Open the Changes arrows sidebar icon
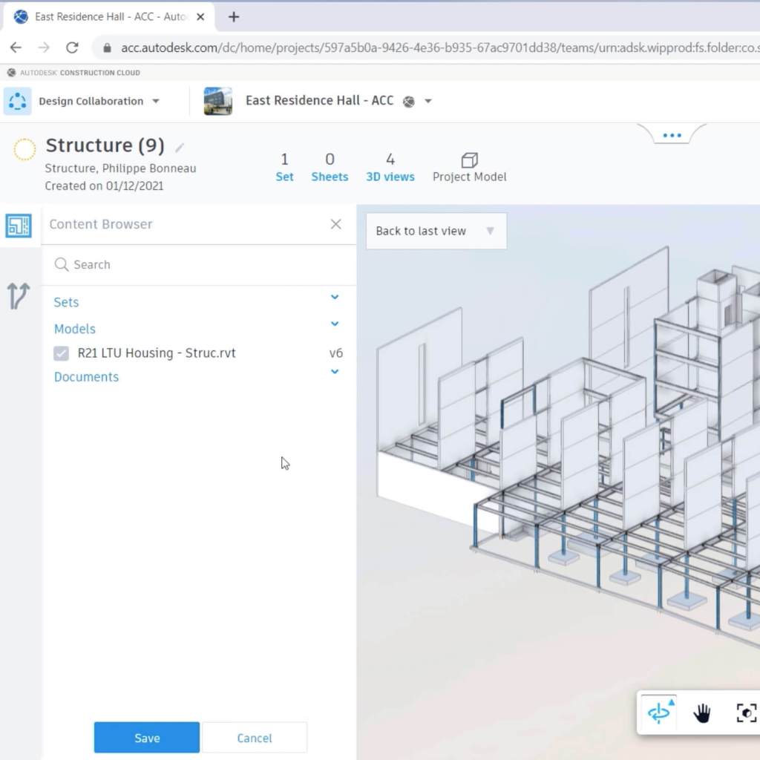760x760 pixels. click(19, 296)
